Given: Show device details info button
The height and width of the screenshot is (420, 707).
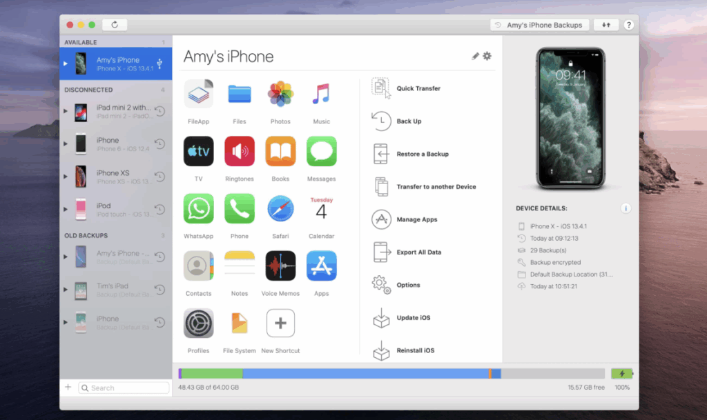Looking at the screenshot, I should coord(626,208).
